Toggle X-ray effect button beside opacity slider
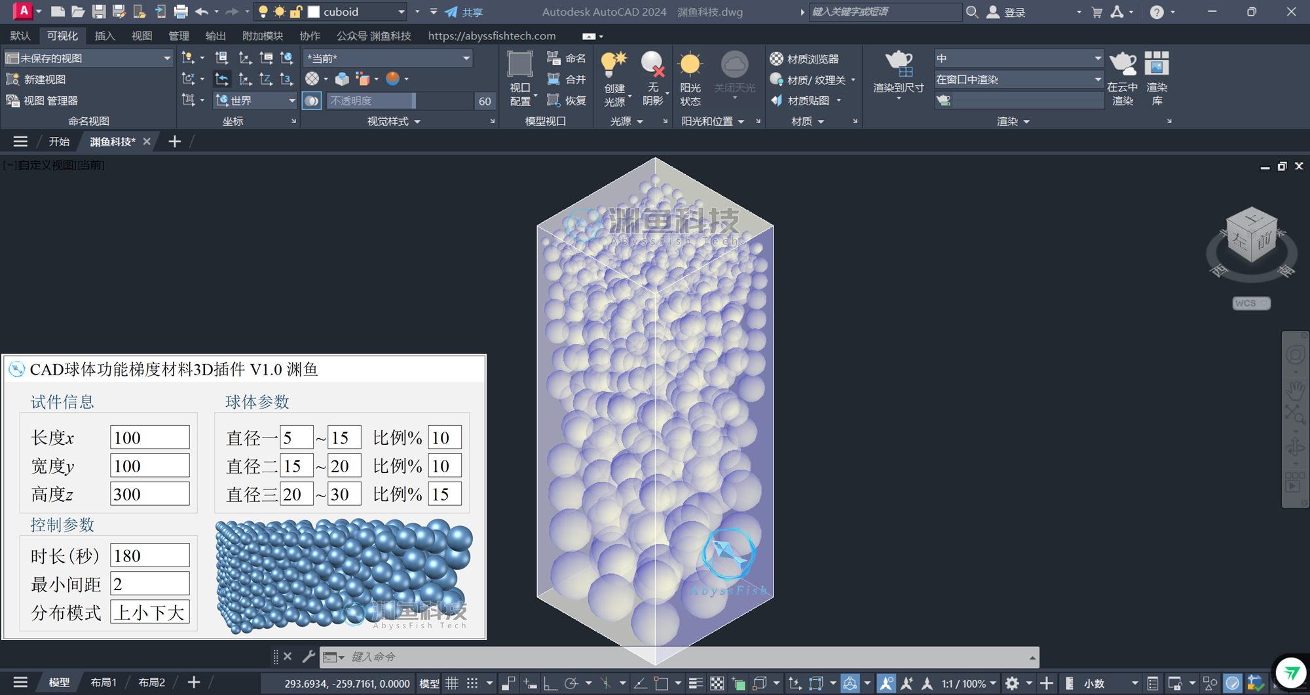The image size is (1310, 695). click(312, 100)
